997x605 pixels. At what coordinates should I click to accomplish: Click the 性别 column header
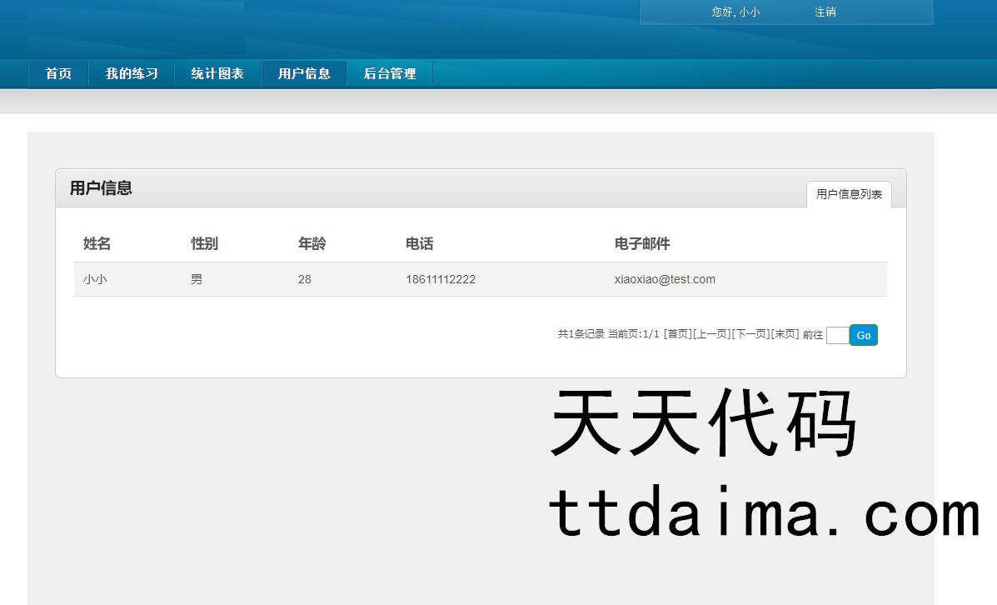pyautogui.click(x=204, y=243)
